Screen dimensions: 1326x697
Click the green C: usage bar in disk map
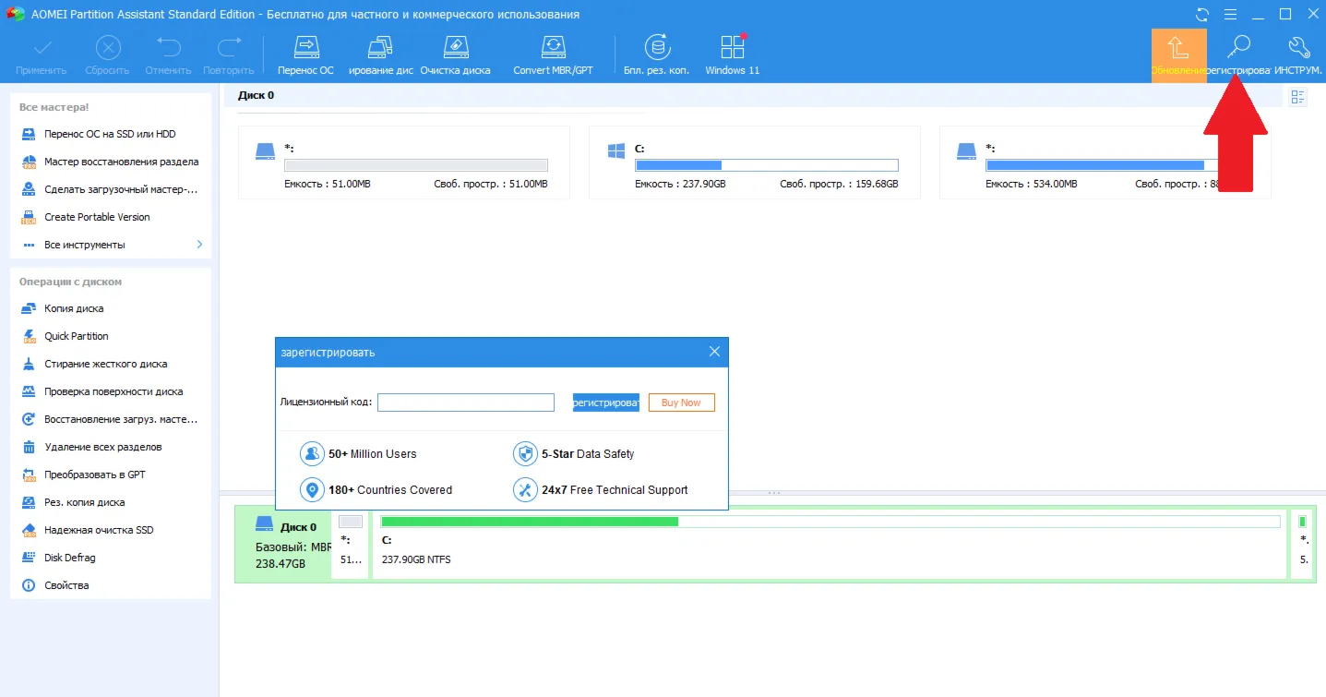point(530,522)
